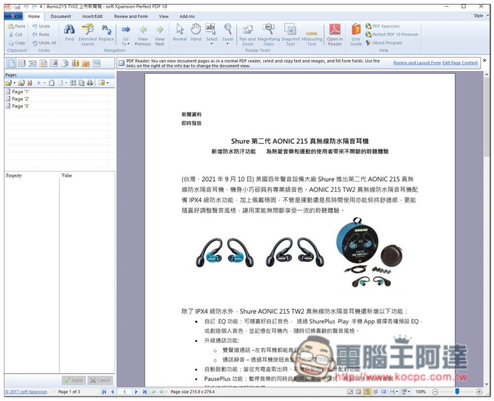The image size is (494, 401).
Task: Click Perfect PDF 10 Premium item
Action: pos(392,35)
